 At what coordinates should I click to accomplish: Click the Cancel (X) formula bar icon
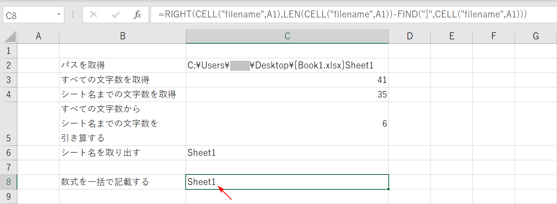(94, 15)
